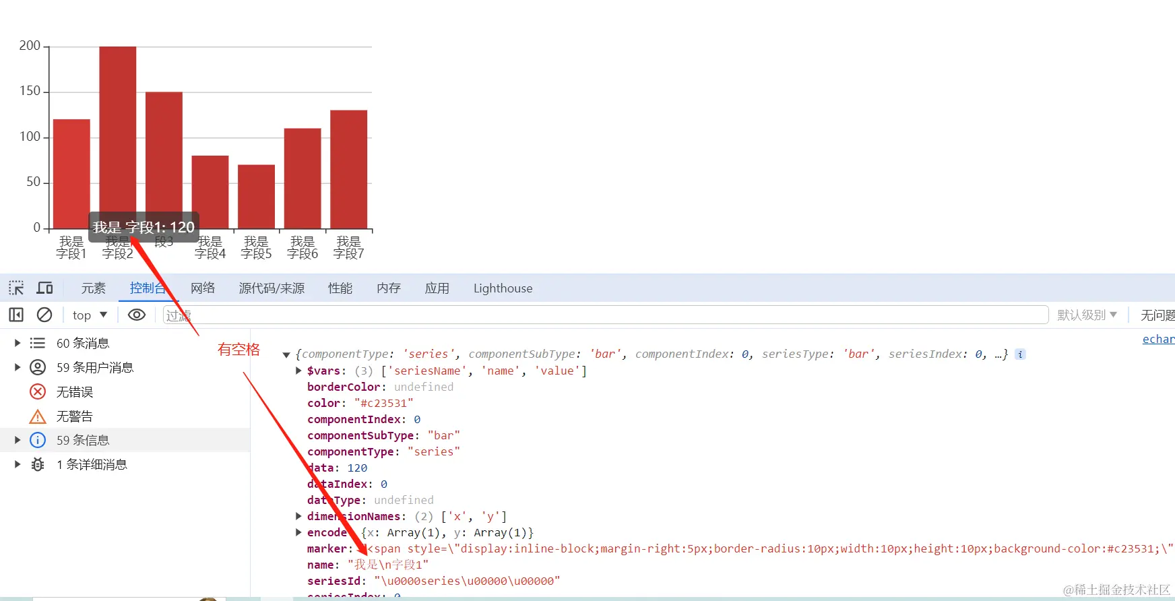Image resolution: width=1175 pixels, height=601 pixels.
Task: Click the componentIndex value 0
Action: pos(417,419)
